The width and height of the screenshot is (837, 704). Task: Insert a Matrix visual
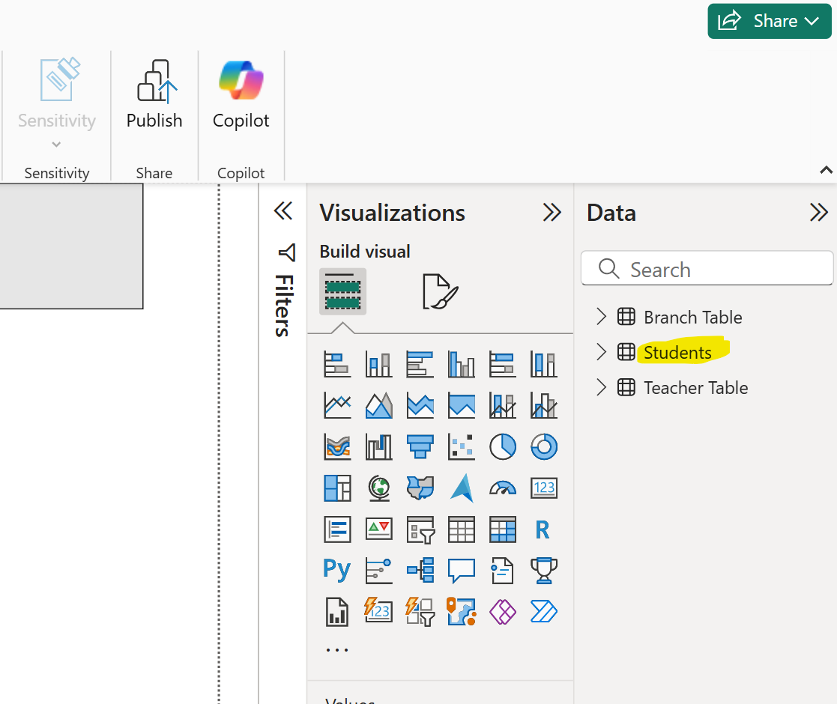pos(502,529)
